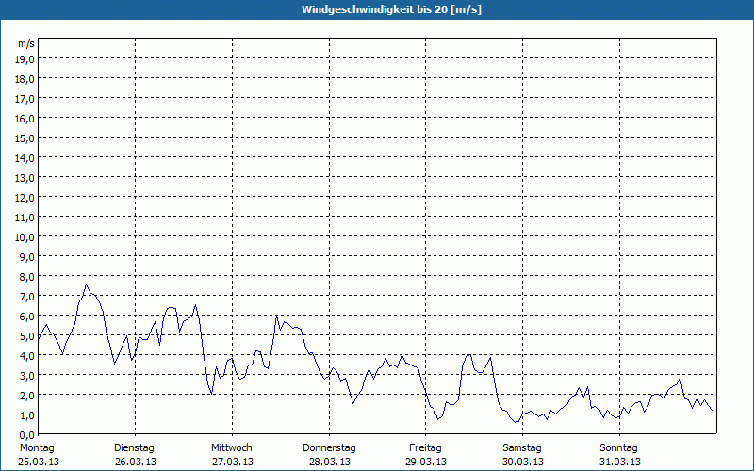Click the '9,0' axis value
754x471 pixels.
coord(27,256)
